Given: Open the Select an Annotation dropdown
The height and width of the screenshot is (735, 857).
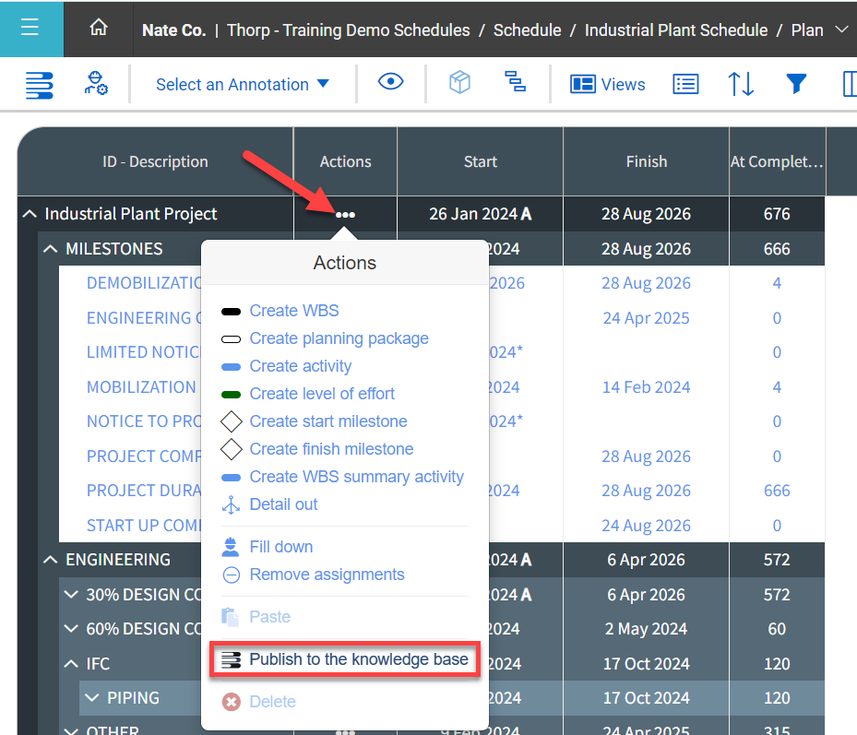Looking at the screenshot, I should point(242,84).
